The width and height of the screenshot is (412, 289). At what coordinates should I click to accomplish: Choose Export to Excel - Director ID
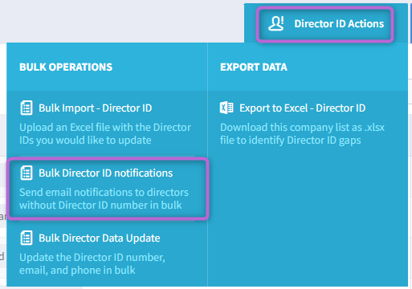302,108
